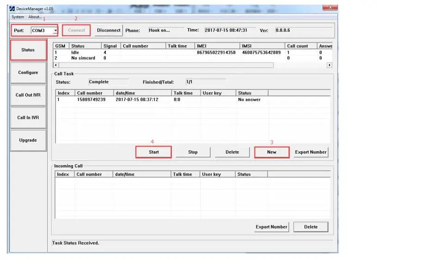Delete the selected call task entry

point(232,152)
